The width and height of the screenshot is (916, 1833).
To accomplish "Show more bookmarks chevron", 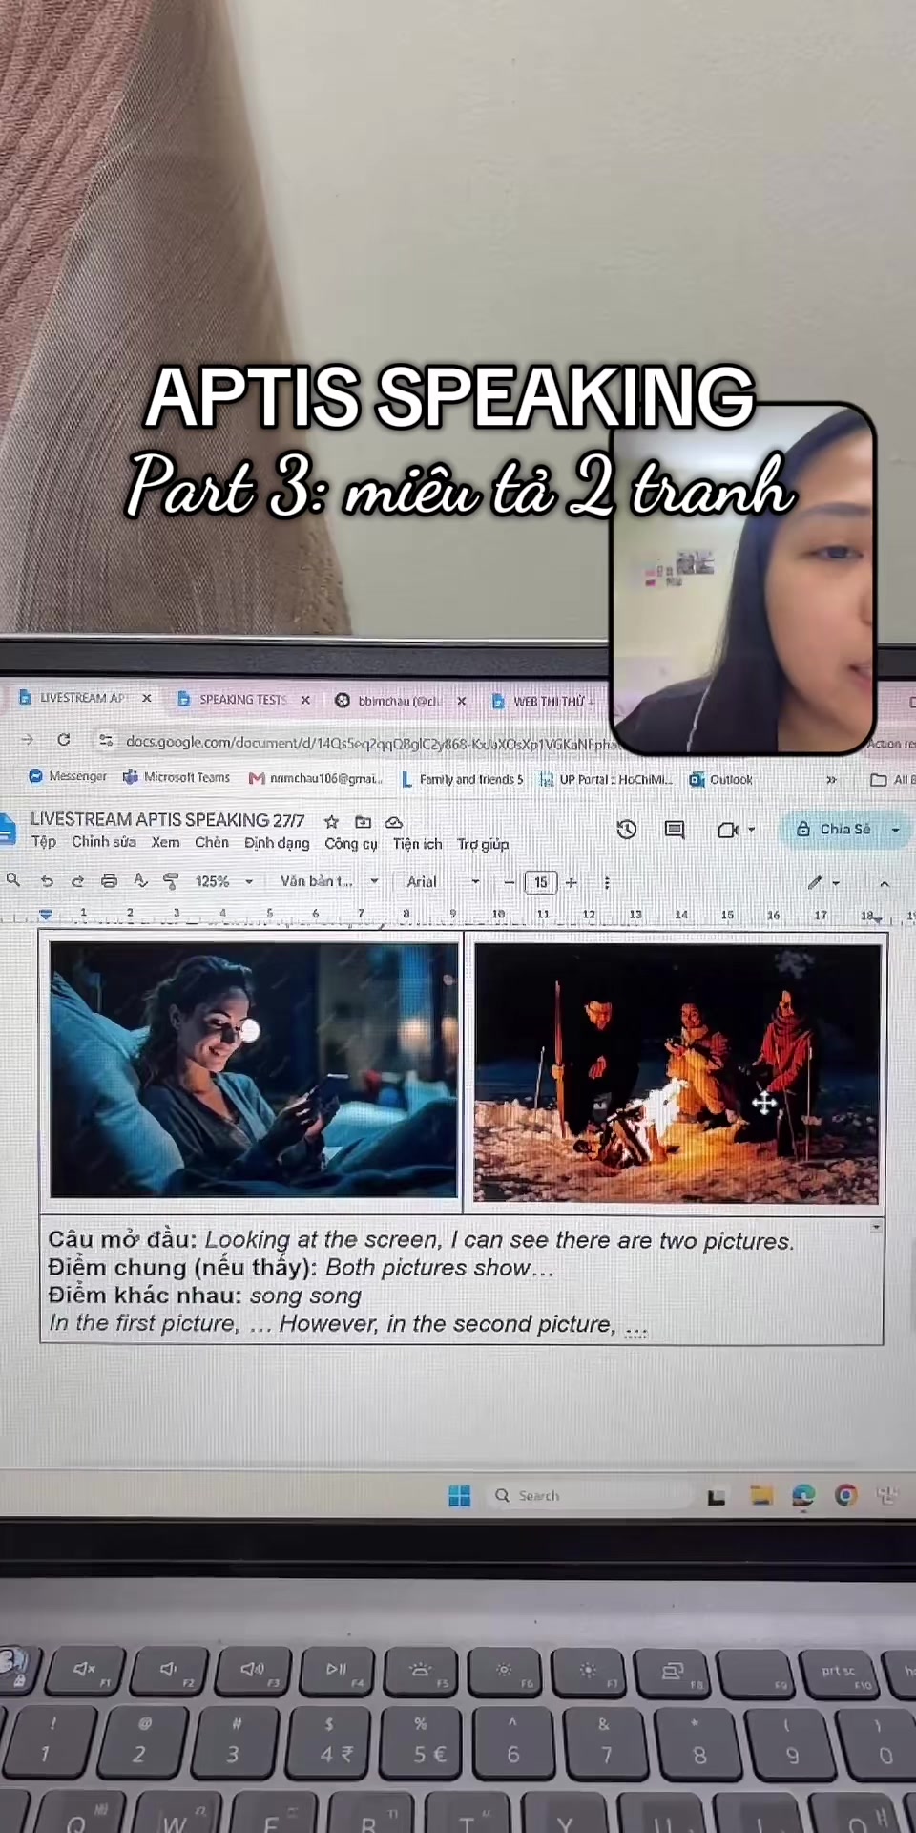I will 831,780.
